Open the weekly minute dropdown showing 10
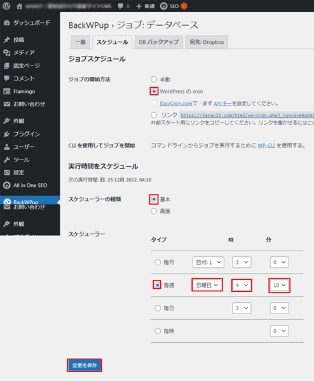314x381 pixels. pyautogui.click(x=279, y=285)
